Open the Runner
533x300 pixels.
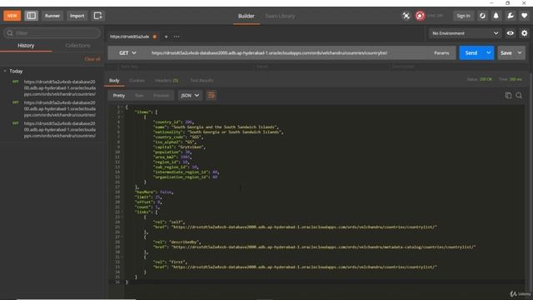point(52,16)
